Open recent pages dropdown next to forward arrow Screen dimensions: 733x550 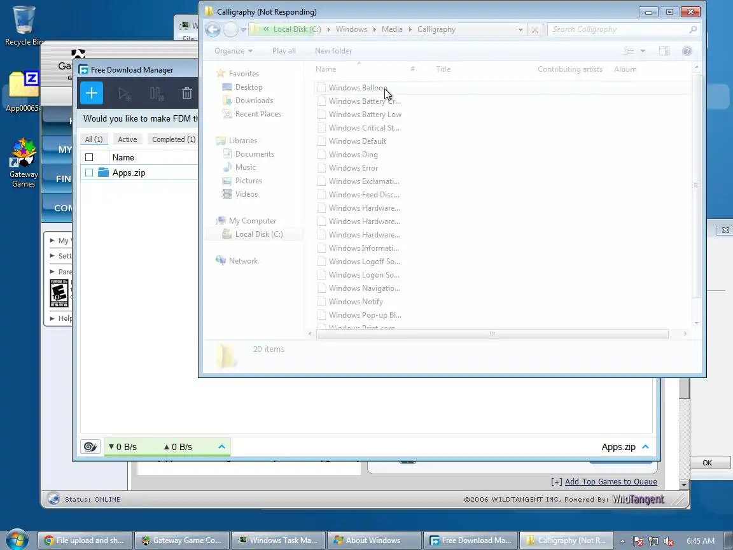pyautogui.click(x=243, y=29)
